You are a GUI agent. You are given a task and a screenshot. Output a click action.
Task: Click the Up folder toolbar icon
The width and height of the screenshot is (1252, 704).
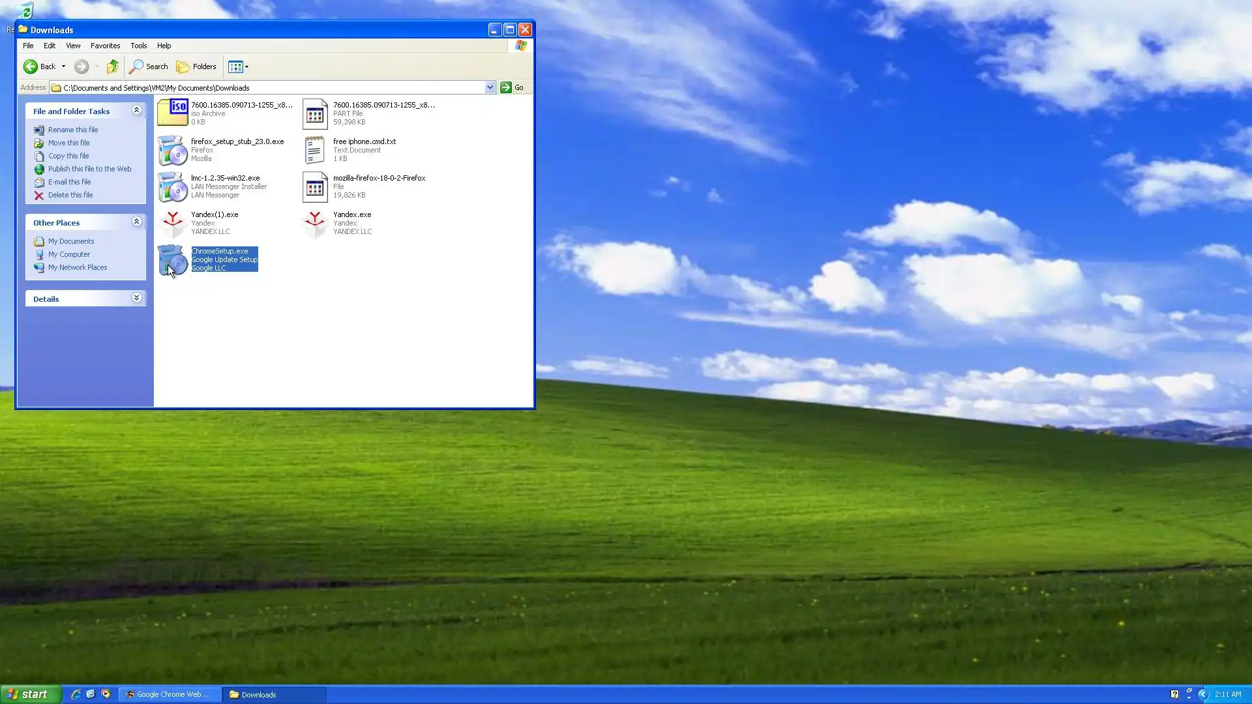113,66
